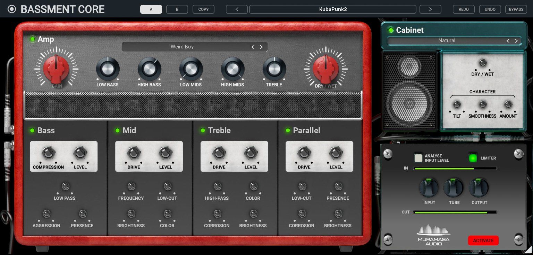Click the GAIN knob on the Amp
533x255 pixels.
(x=57, y=69)
